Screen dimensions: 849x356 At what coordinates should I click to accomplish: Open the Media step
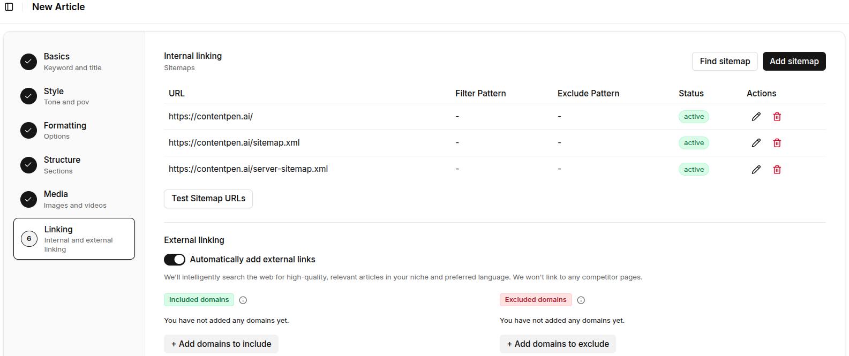point(57,199)
